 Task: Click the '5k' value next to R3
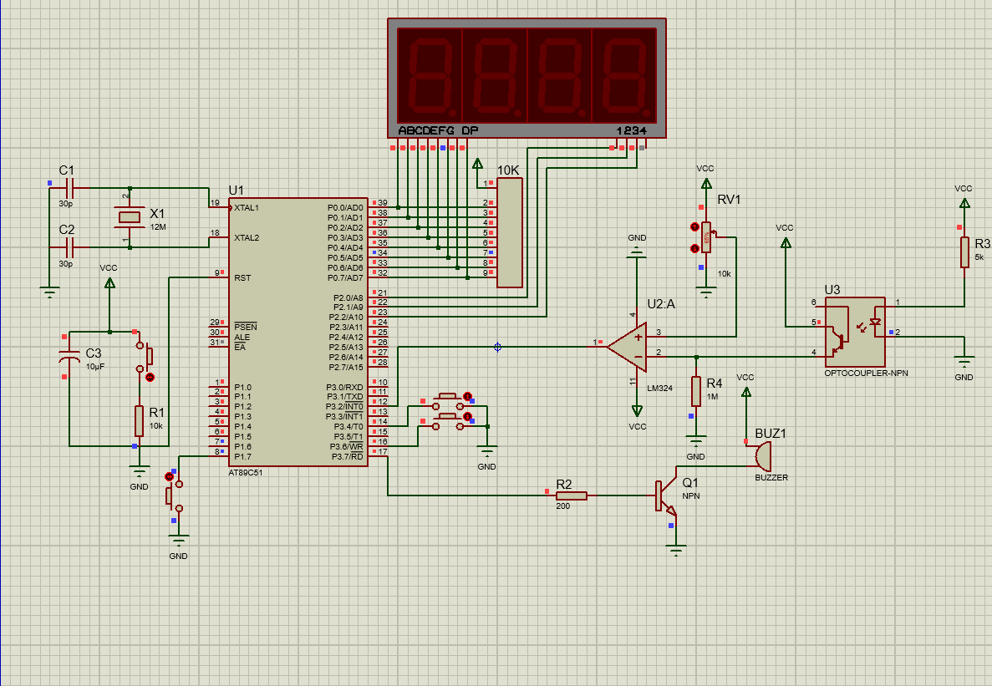pyautogui.click(x=979, y=257)
